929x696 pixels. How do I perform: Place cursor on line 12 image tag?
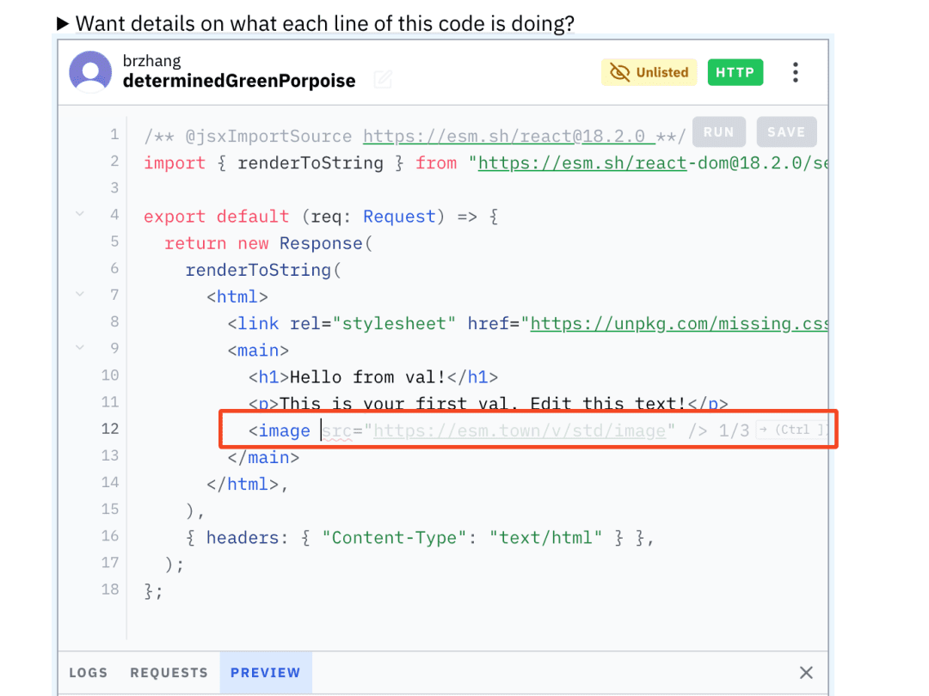(279, 430)
